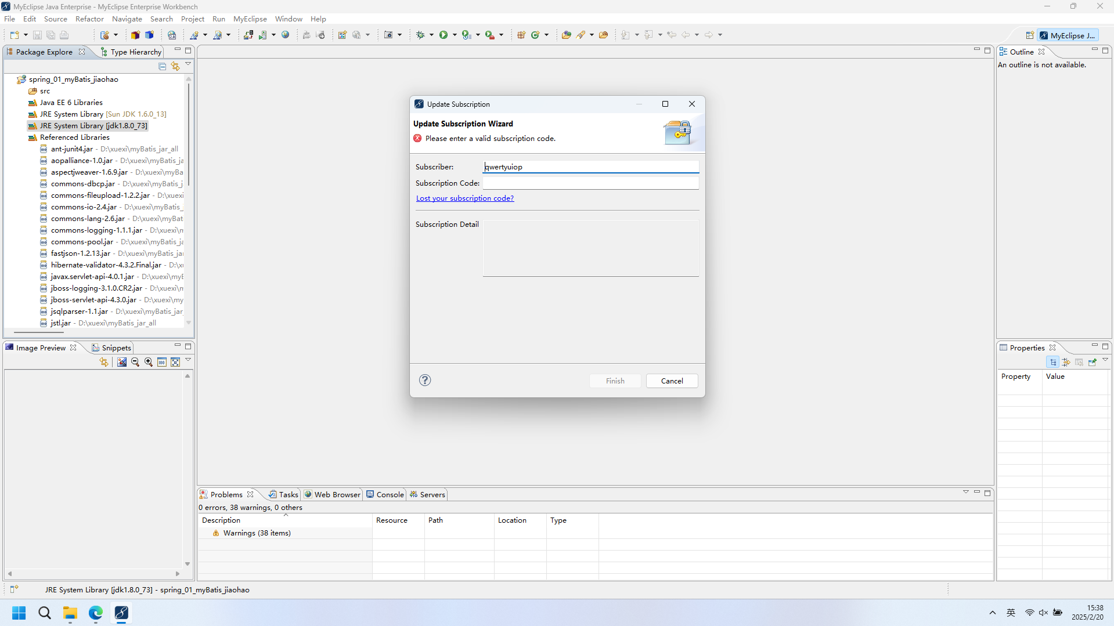
Task: Open the Debug configurations dropdown arrow
Action: tap(431, 35)
